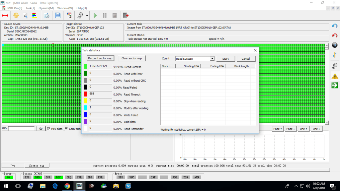Click the colored stripes statistics toolbar icon
This screenshot has width=340, height=191.
pos(34,15)
